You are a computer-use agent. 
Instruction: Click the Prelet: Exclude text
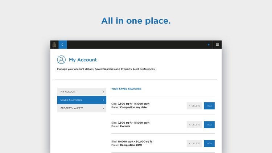[120, 126]
